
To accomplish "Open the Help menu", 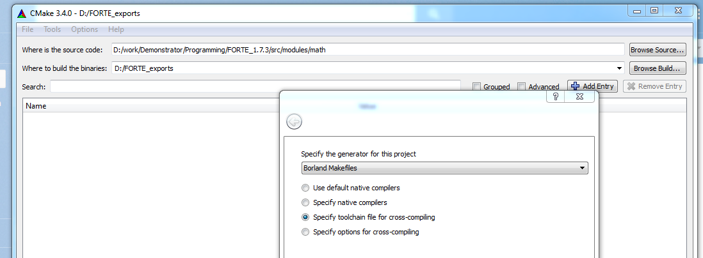I will tap(116, 29).
